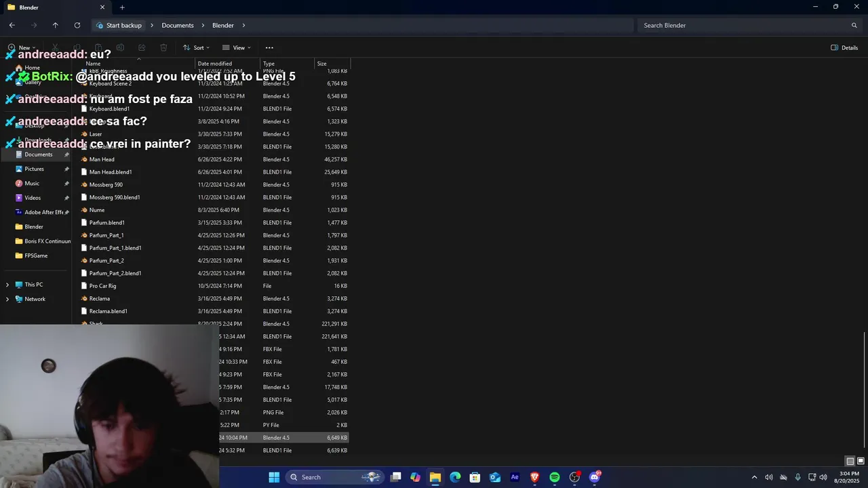The image size is (868, 488).
Task: Close the Blender Explorer tab
Action: [102, 7]
